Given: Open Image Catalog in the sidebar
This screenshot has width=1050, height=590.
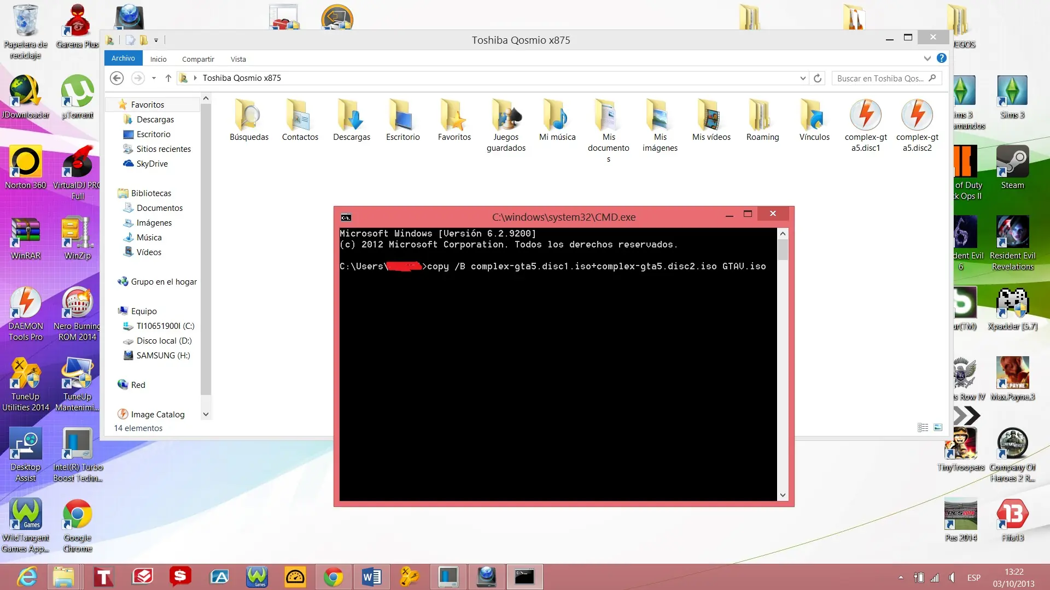Looking at the screenshot, I should click(157, 414).
